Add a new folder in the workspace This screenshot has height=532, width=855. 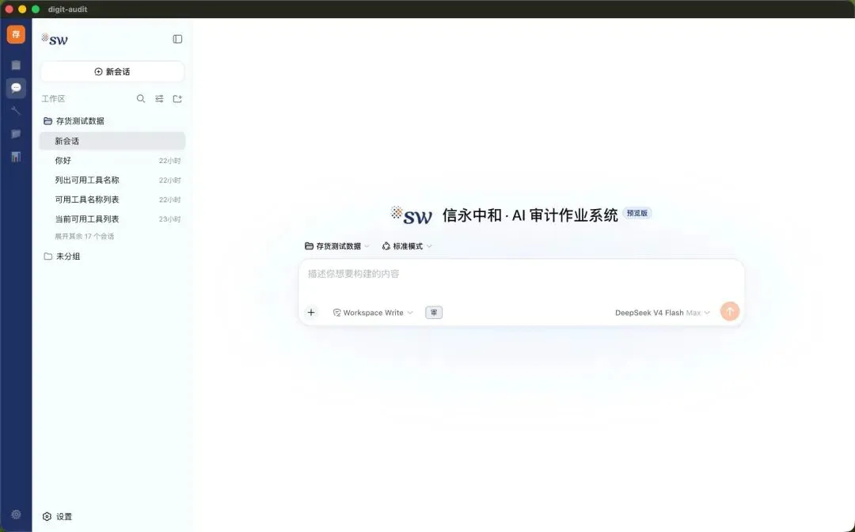coord(177,99)
